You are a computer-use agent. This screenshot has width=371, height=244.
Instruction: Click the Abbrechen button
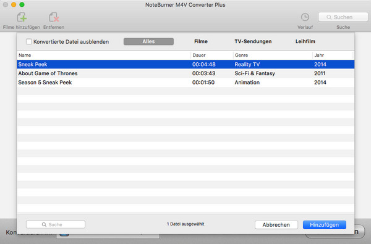(276, 225)
